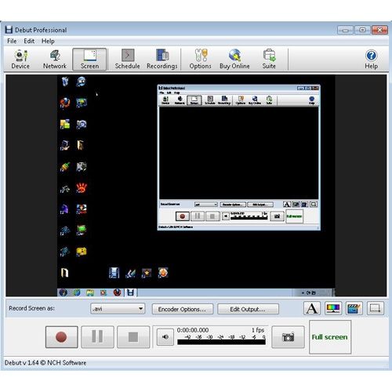Viewport: 392px width, 392px height.
Task: Select the Screen capture source
Action: (x=89, y=60)
